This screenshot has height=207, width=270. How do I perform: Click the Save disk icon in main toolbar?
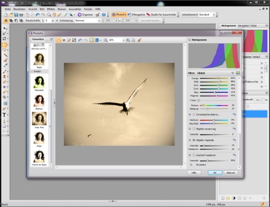(x=16, y=15)
